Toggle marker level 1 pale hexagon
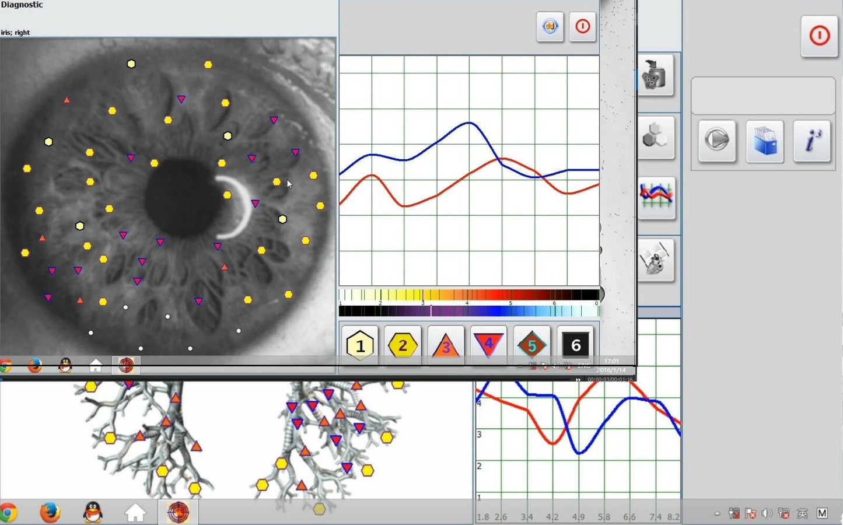The image size is (843, 525). 360,346
